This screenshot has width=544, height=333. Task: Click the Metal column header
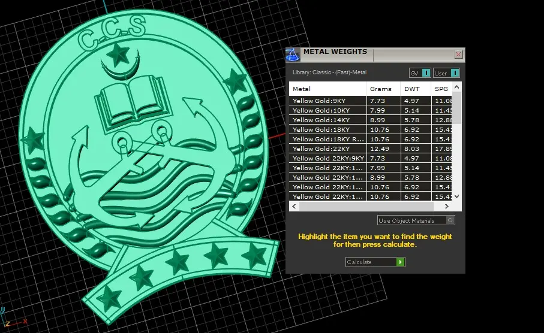[327, 89]
